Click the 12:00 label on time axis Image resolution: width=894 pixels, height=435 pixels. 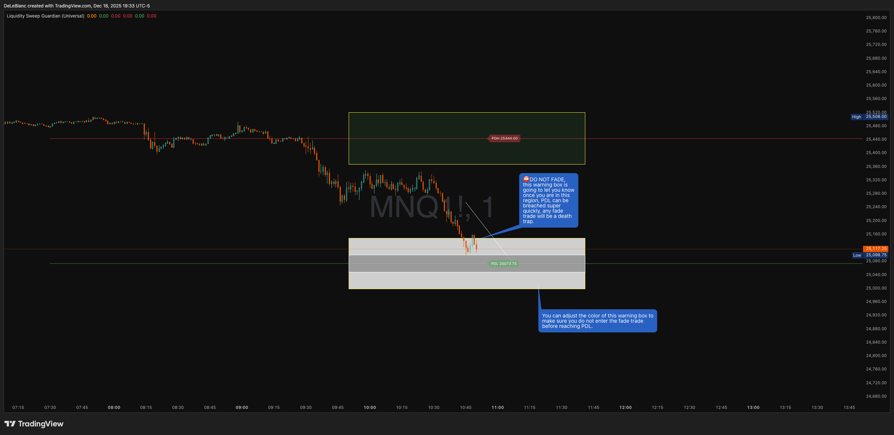(x=626, y=407)
